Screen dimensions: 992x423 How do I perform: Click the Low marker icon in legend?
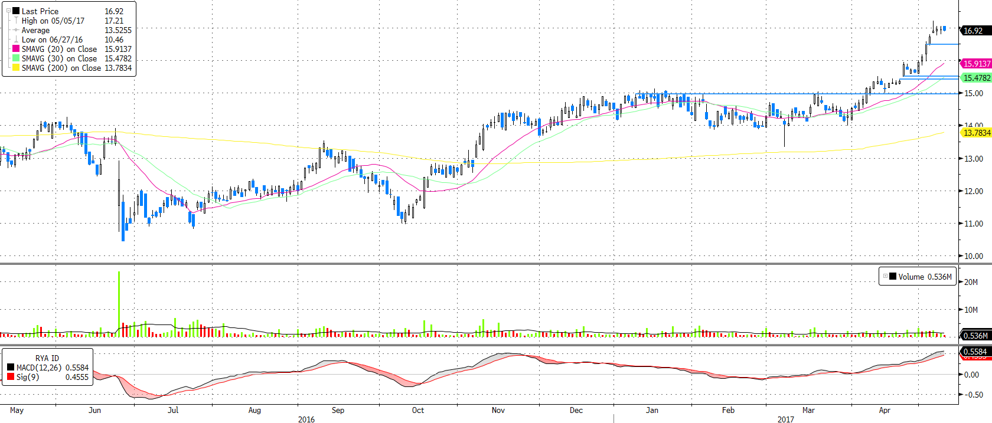(16, 40)
